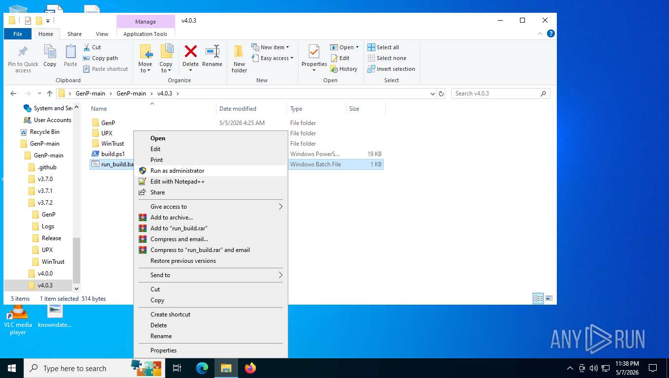The width and height of the screenshot is (669, 378).
Task: Open the Windows Start menu
Action: pyautogui.click(x=12, y=368)
